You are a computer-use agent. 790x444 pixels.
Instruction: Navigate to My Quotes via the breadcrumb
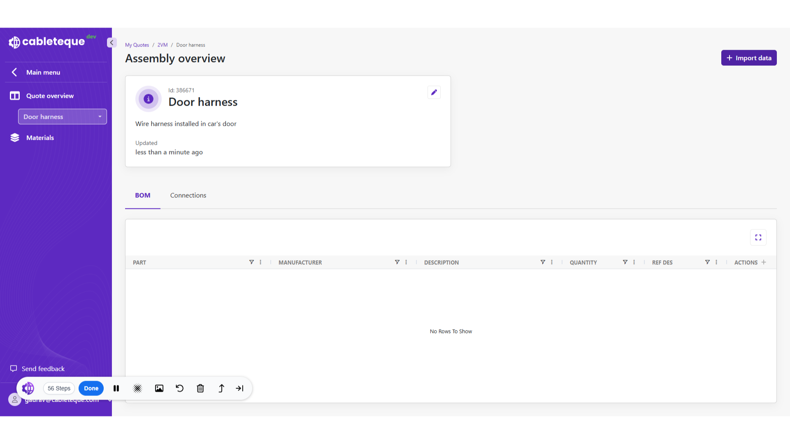click(x=137, y=45)
